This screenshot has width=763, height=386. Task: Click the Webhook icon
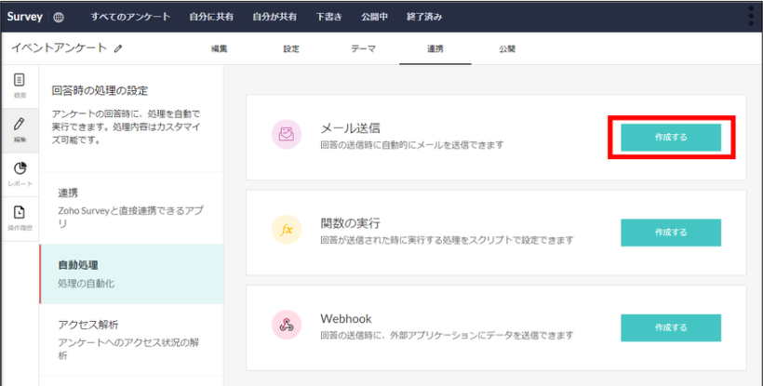click(286, 326)
